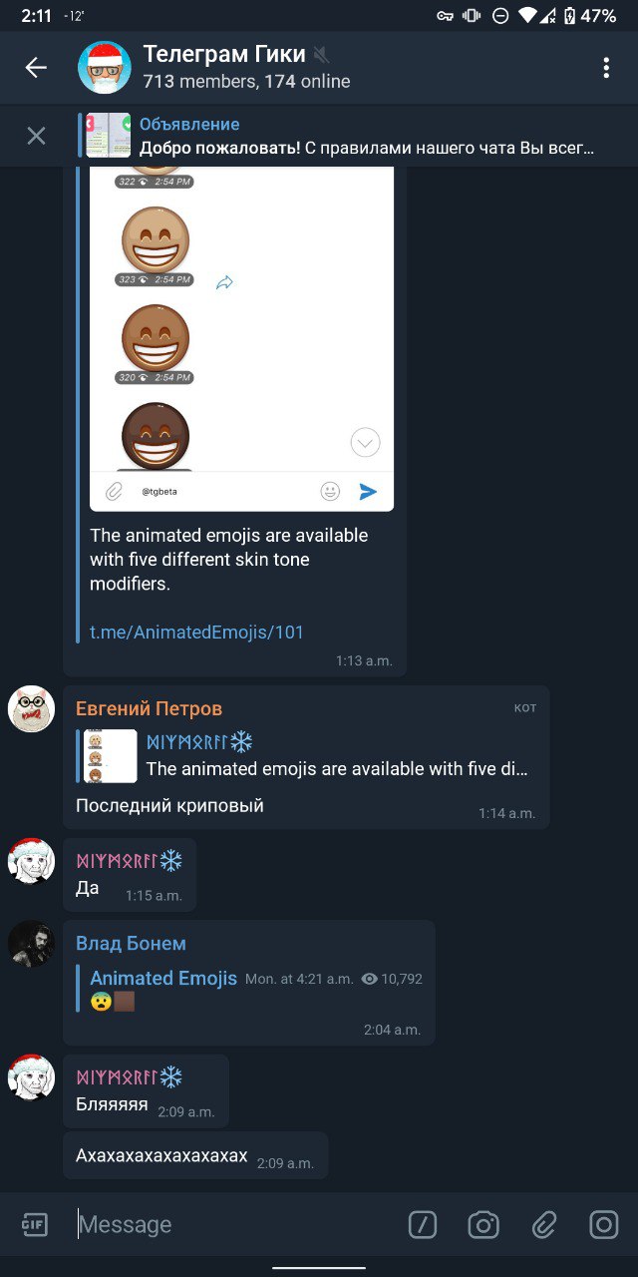Open the camera icon in input bar
The height and width of the screenshot is (1277, 638).
tap(483, 1224)
